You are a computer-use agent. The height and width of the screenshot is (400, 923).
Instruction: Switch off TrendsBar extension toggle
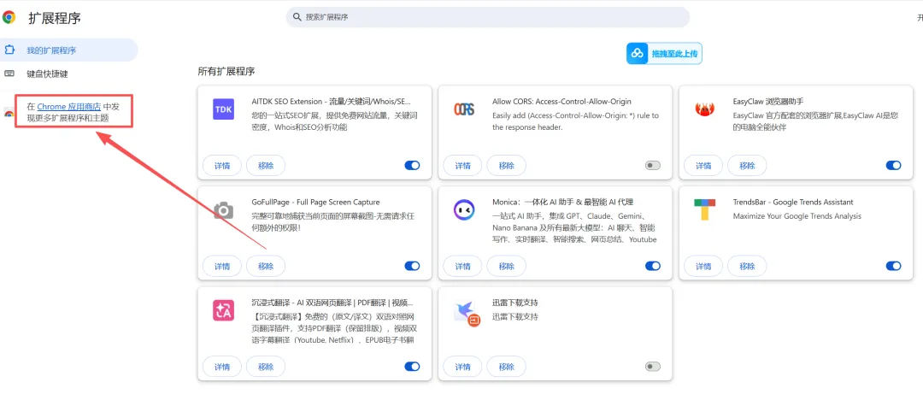(x=893, y=267)
